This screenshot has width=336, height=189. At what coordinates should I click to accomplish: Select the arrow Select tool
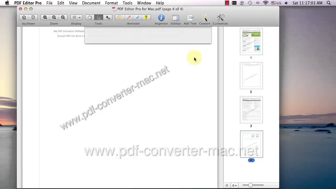pos(99,17)
